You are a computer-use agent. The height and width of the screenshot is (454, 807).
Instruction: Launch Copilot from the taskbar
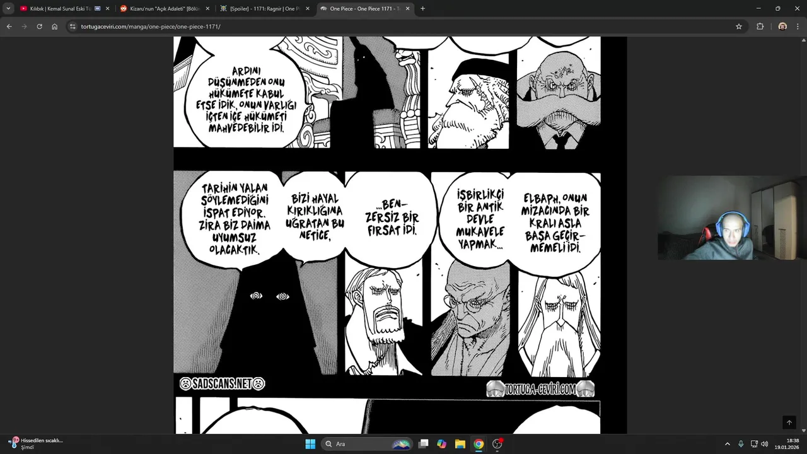(x=442, y=444)
